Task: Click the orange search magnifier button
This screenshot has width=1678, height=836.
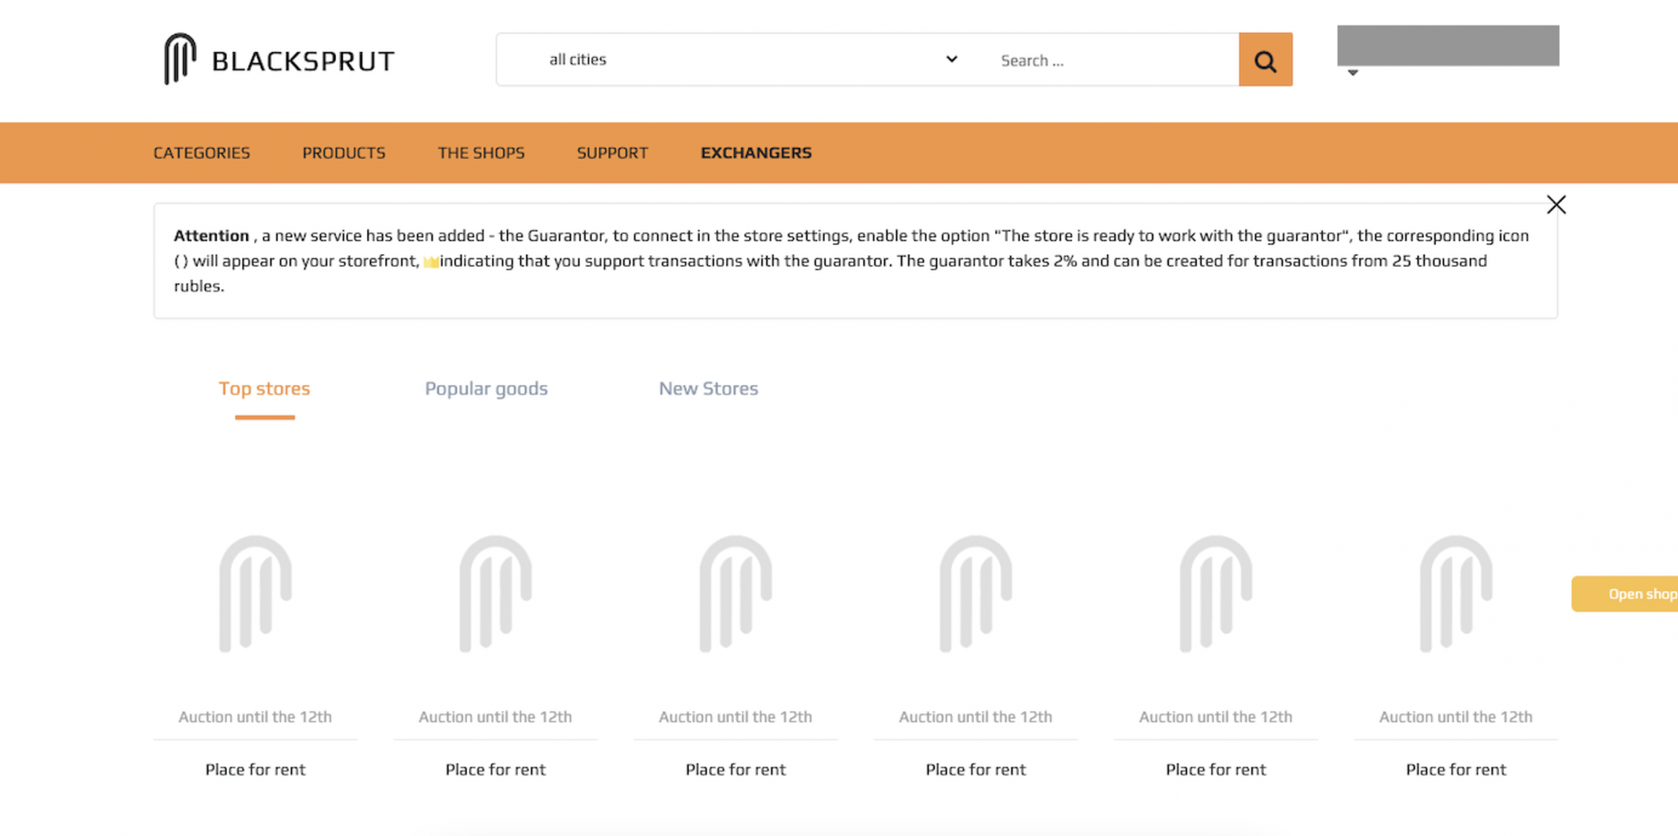Action: (1265, 60)
